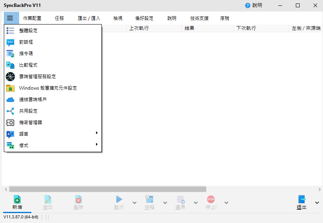Open the 技術支援 menu

199,18
